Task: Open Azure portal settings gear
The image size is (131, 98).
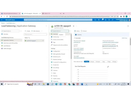Action: point(106,20)
